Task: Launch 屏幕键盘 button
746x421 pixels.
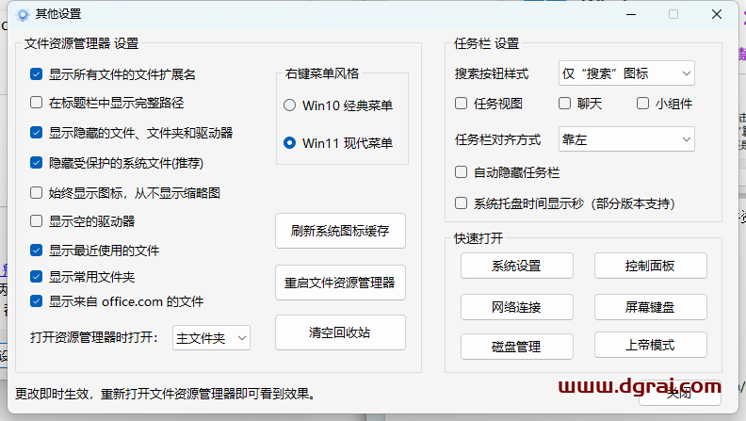Action: pyautogui.click(x=650, y=307)
